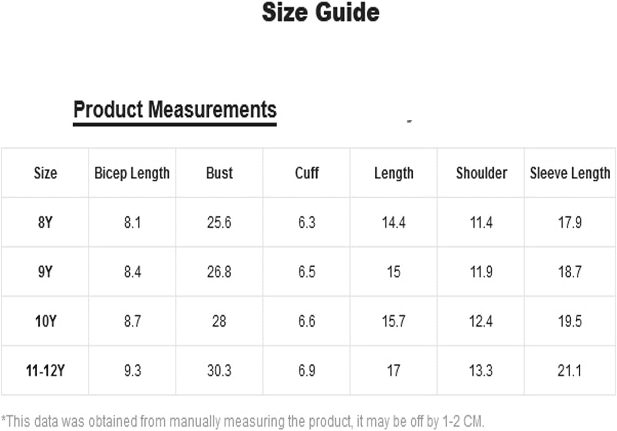Choose the Cuff column header
Screen dimensions: 617x431
(307, 173)
